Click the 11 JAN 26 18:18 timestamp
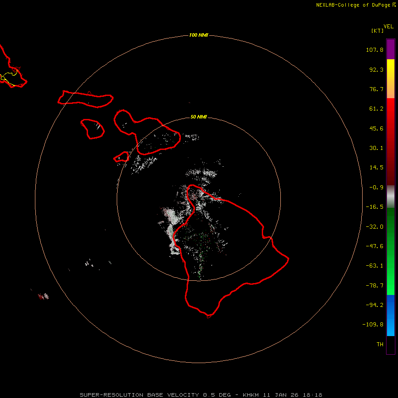 [292, 395]
